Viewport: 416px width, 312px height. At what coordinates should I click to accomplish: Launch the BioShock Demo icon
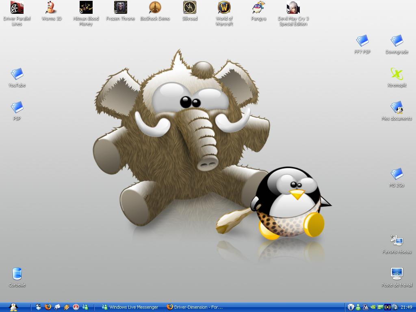coord(155,8)
